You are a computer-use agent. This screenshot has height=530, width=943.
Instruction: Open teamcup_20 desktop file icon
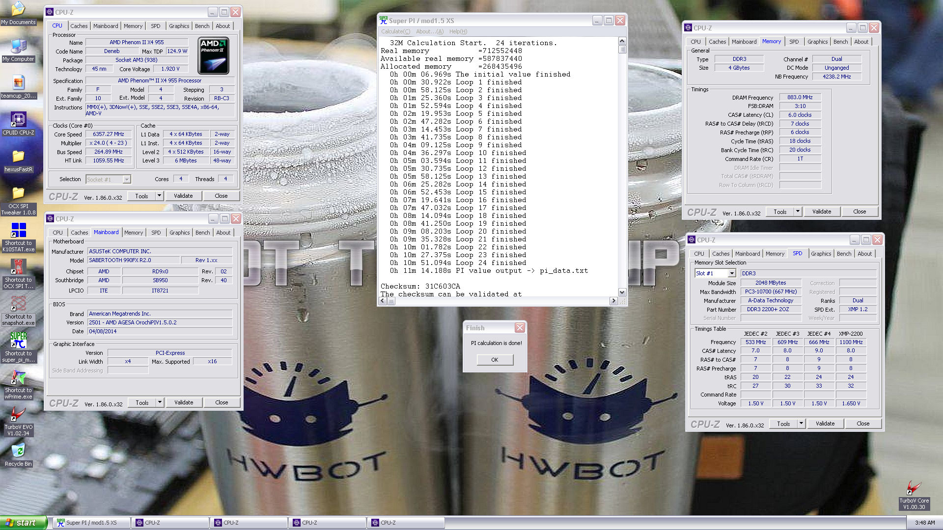coord(18,87)
